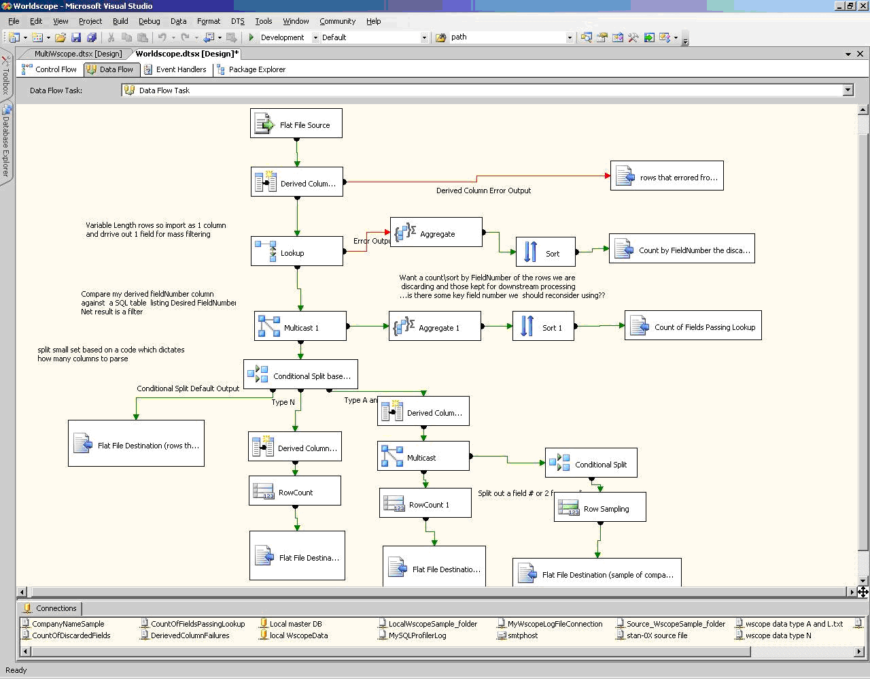Open the Default platform dropdown

pos(424,37)
